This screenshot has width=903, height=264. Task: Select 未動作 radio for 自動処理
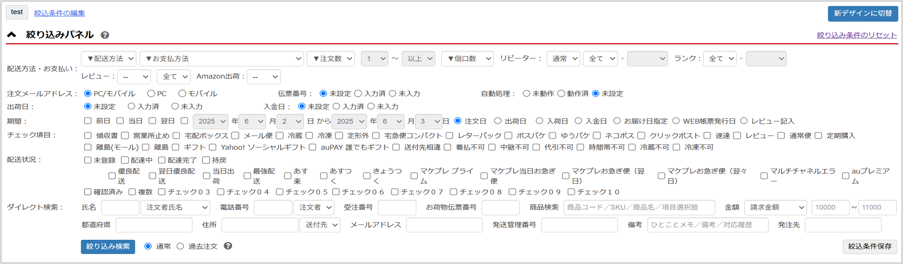[x=526, y=94]
